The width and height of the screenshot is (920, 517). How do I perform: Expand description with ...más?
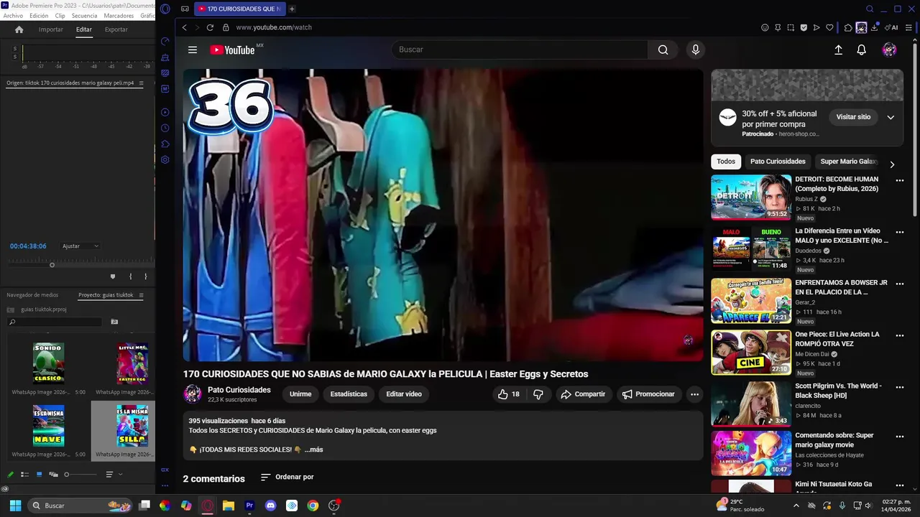pos(313,450)
